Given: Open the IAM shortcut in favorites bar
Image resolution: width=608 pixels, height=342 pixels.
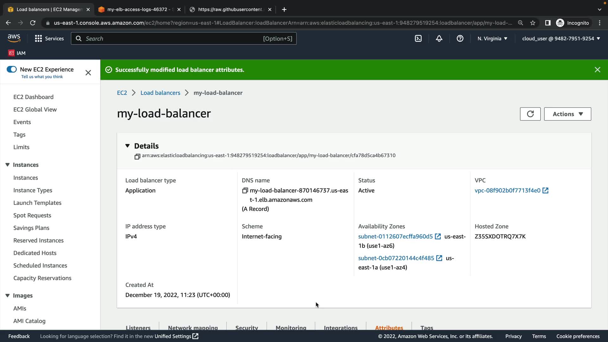Looking at the screenshot, I should [x=17, y=53].
